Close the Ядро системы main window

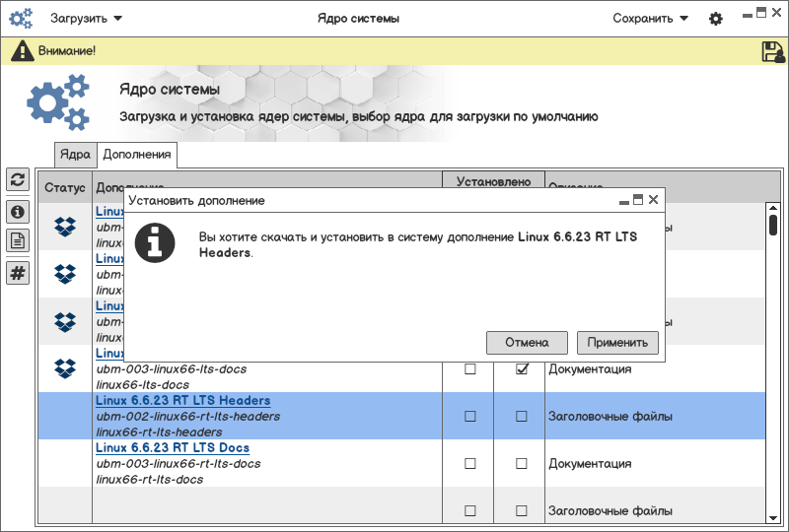776,13
